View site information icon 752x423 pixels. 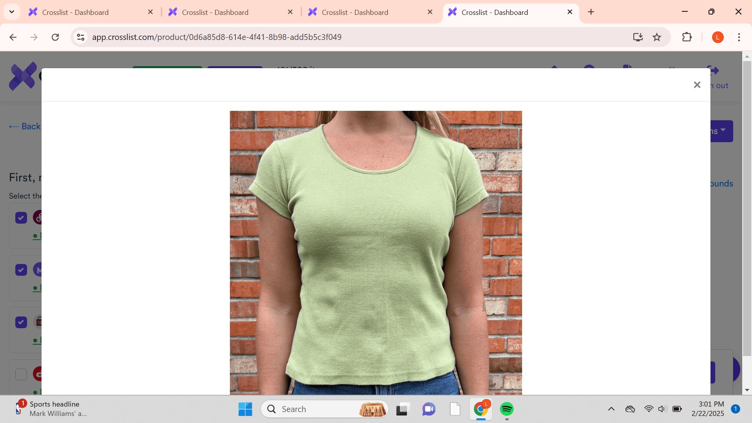(81, 37)
